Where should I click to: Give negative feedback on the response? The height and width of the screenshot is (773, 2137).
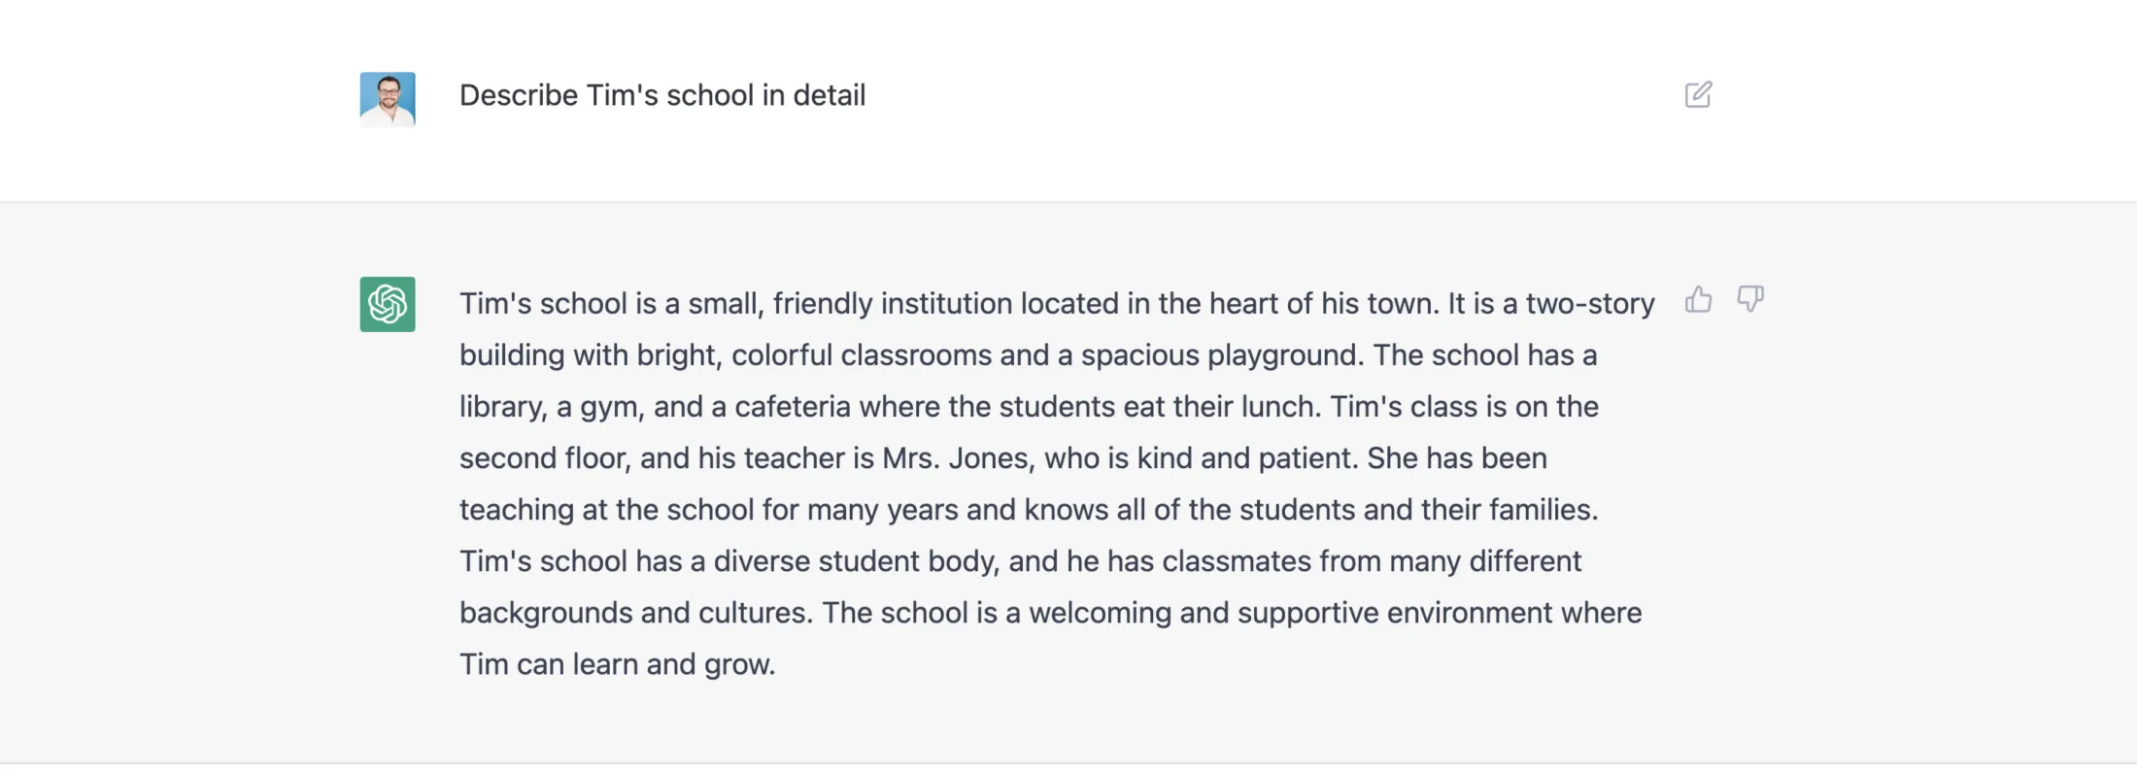[x=1751, y=300]
